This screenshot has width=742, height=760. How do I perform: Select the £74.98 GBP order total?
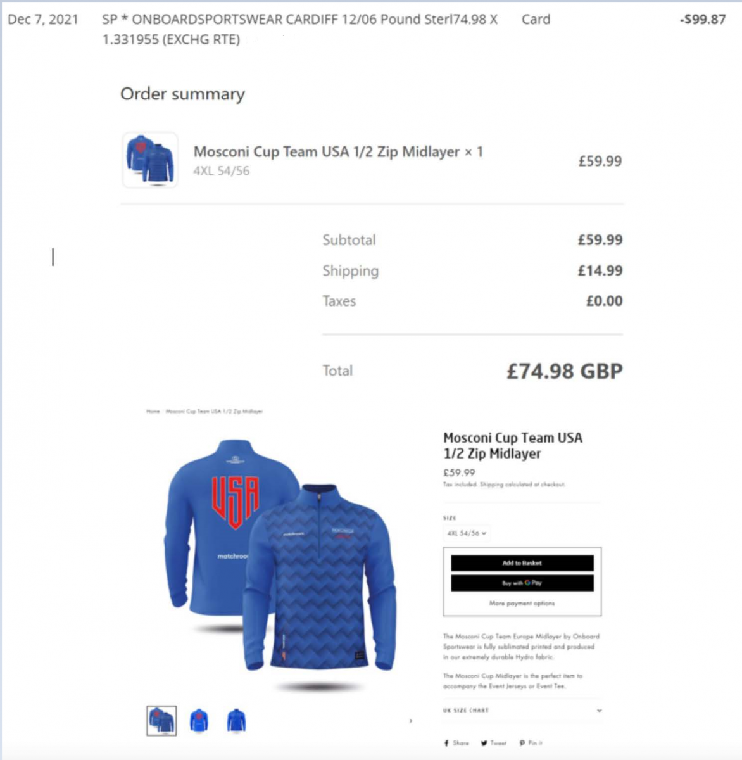[x=565, y=371]
